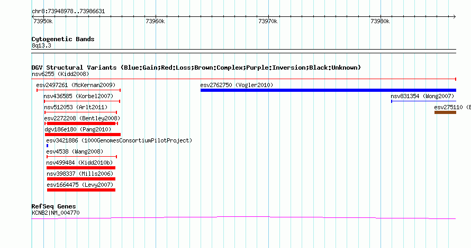Click the 8q13.3 cytogenetic band bar

click(243, 51)
